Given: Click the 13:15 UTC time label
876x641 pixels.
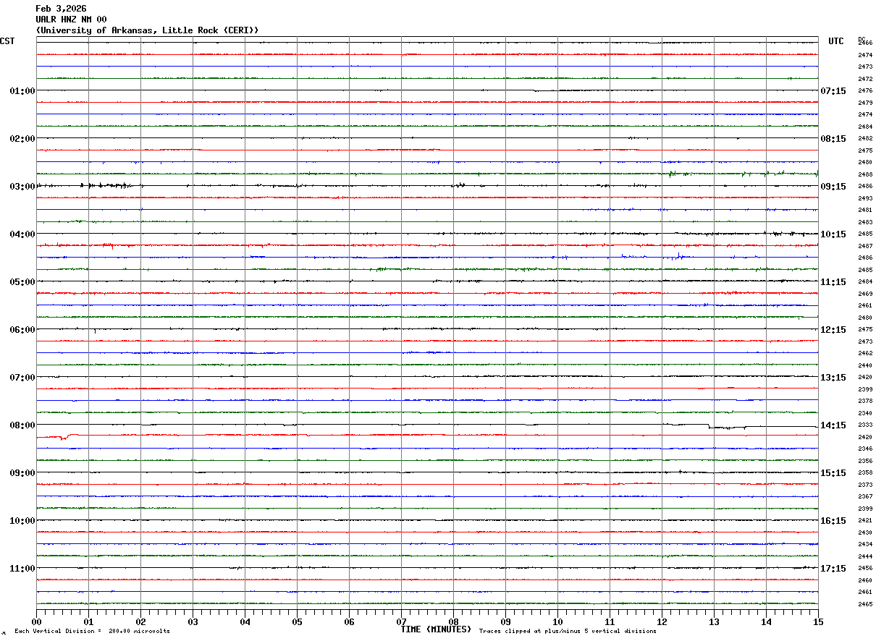Looking at the screenshot, I should [x=833, y=378].
